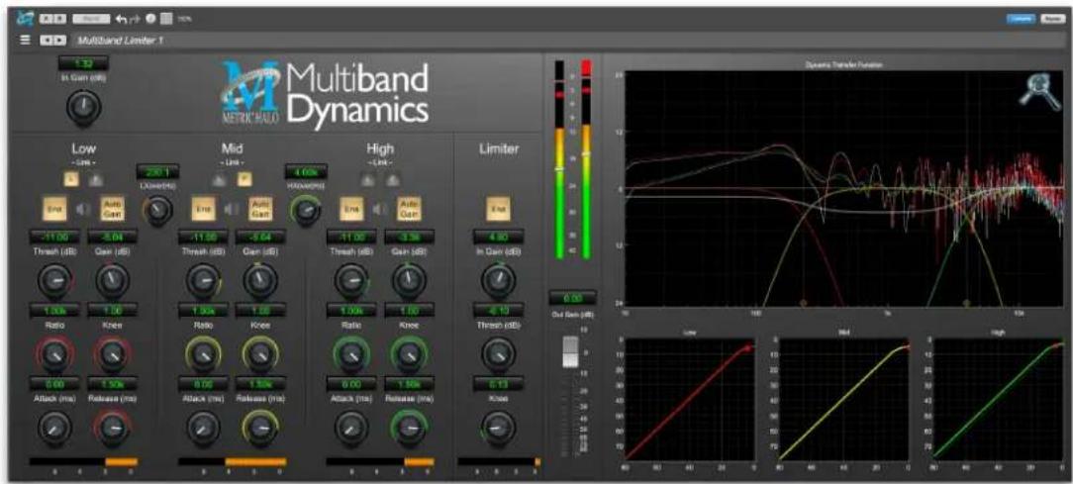Image resolution: width=1073 pixels, height=484 pixels.
Task: Click the High band transfer curve graph
Action: [x=998, y=399]
